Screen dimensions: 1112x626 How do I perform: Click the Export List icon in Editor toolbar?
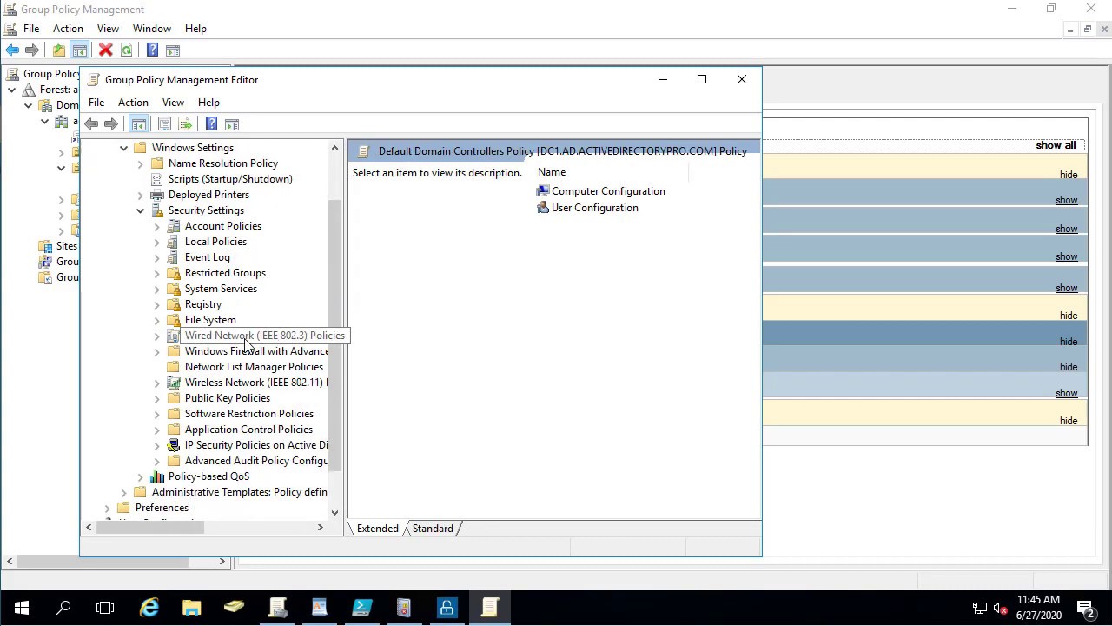pyautogui.click(x=184, y=124)
